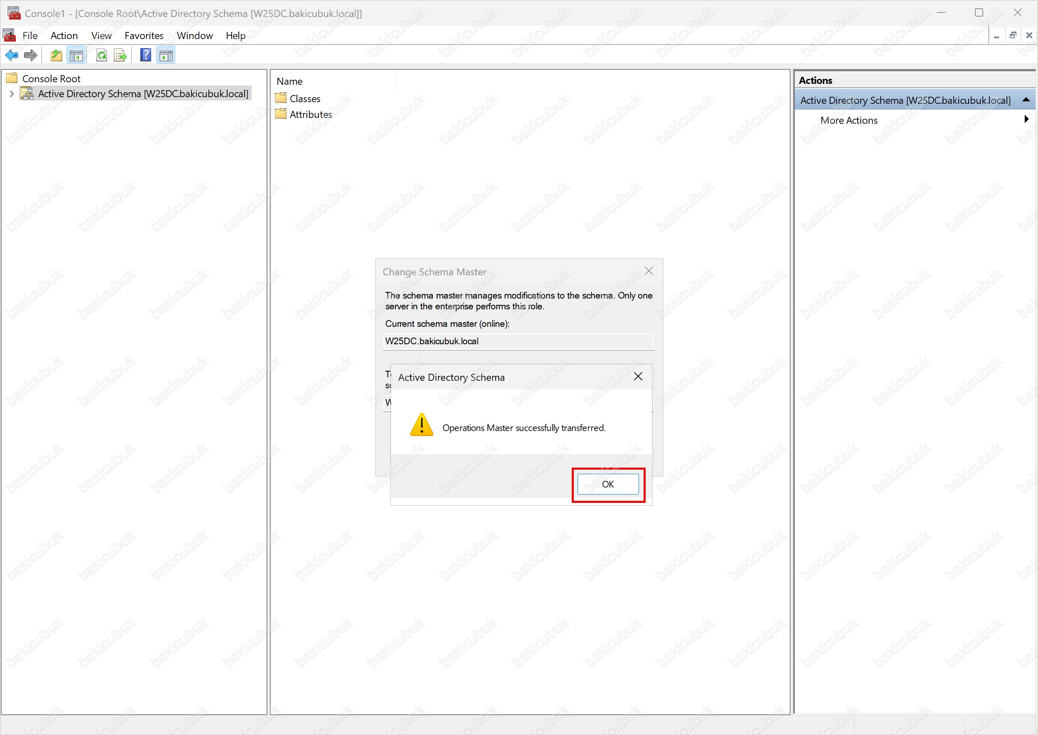Screen dimensions: 1038x735
Task: Click More Actions in Actions pane
Action: [x=848, y=120]
